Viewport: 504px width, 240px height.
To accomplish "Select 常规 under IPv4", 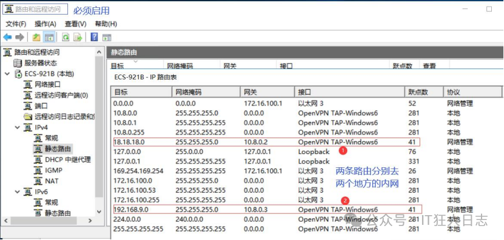I will 52,138.
